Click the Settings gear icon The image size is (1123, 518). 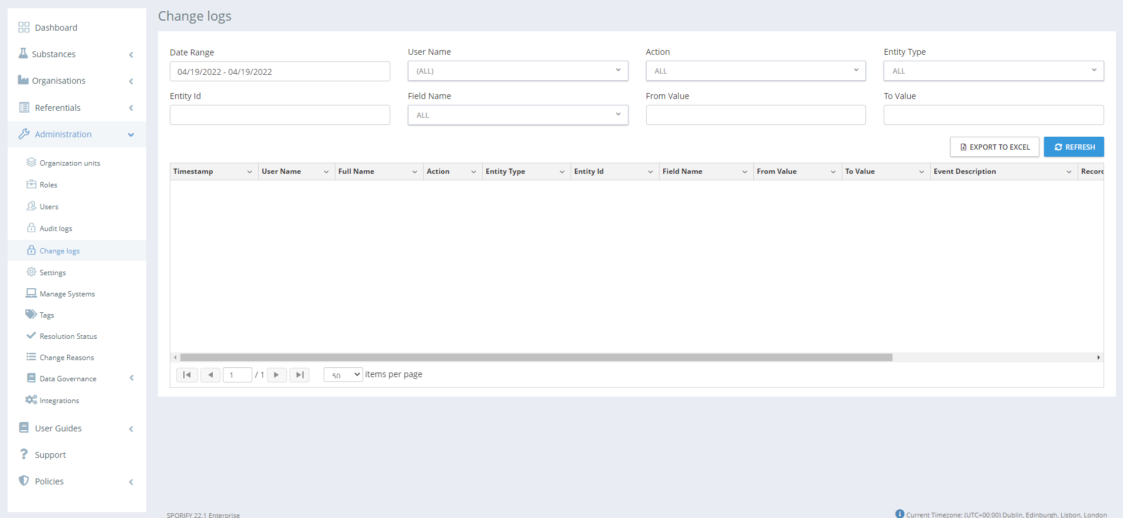coord(31,272)
